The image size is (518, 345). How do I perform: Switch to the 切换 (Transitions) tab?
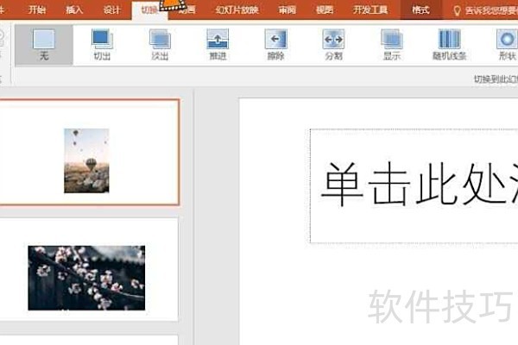[149, 9]
